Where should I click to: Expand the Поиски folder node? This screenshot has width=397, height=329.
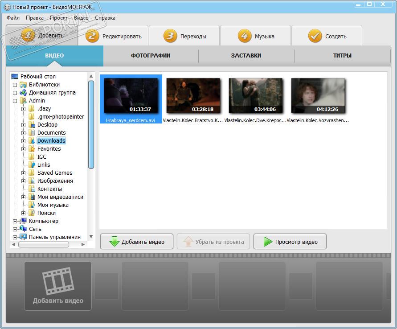(x=23, y=213)
